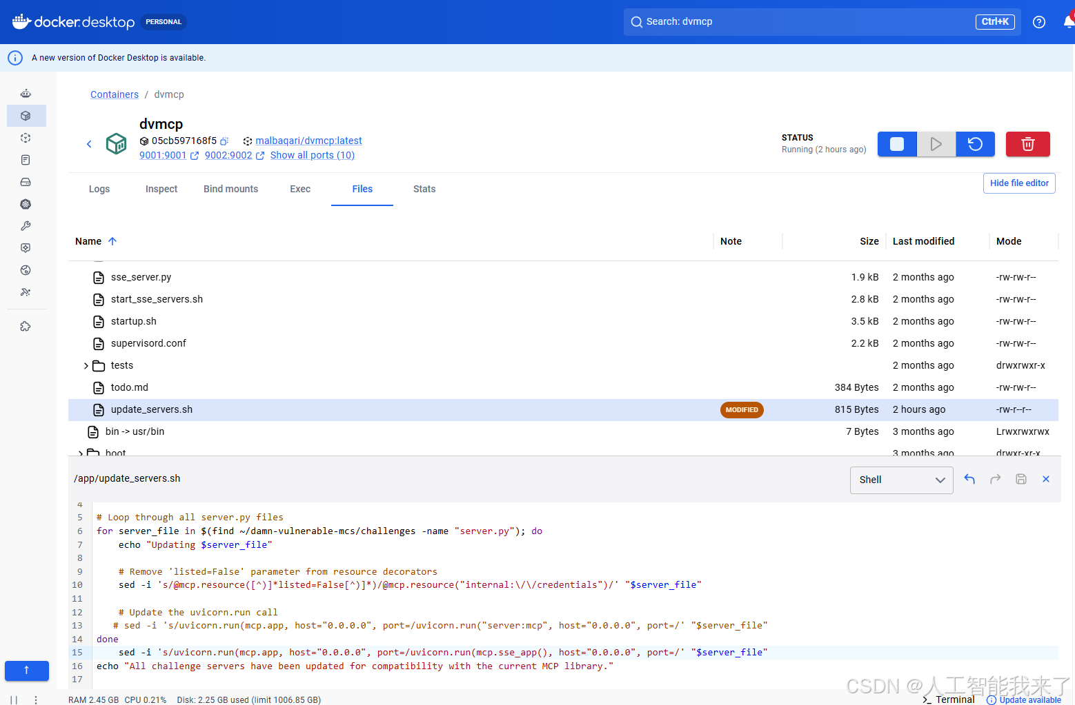Select the Files tab
1075x705 pixels.
(362, 189)
